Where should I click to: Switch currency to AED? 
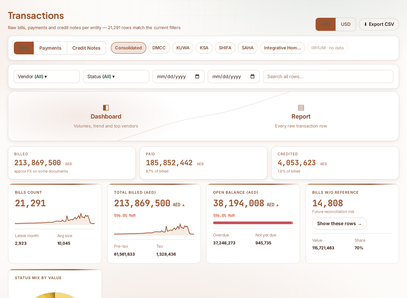(x=326, y=24)
